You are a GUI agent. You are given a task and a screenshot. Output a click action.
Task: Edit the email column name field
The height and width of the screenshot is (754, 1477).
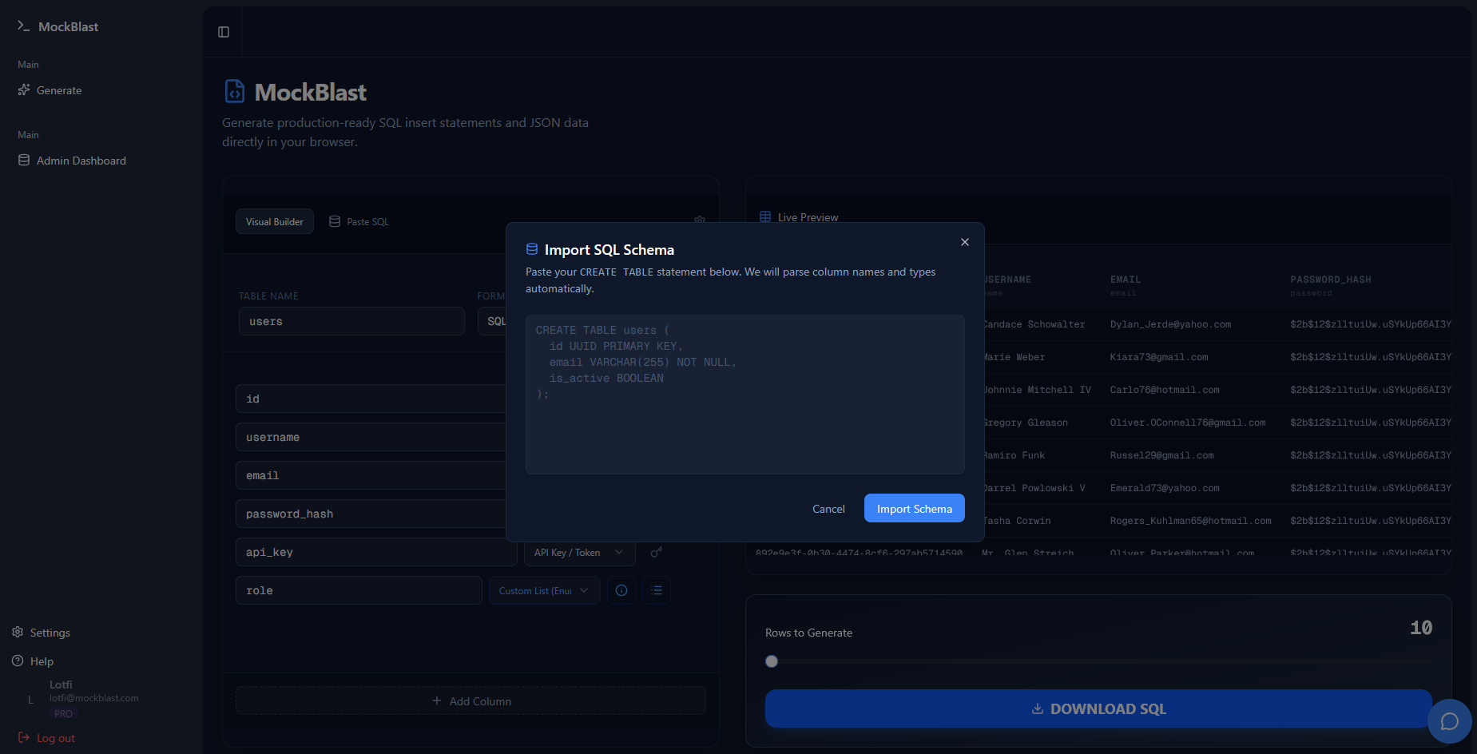[x=371, y=475]
